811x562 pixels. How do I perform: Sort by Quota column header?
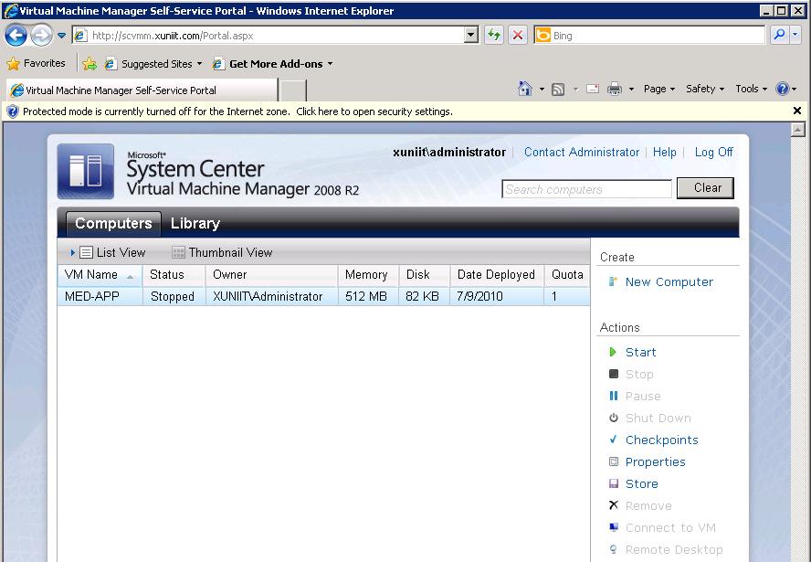(567, 275)
